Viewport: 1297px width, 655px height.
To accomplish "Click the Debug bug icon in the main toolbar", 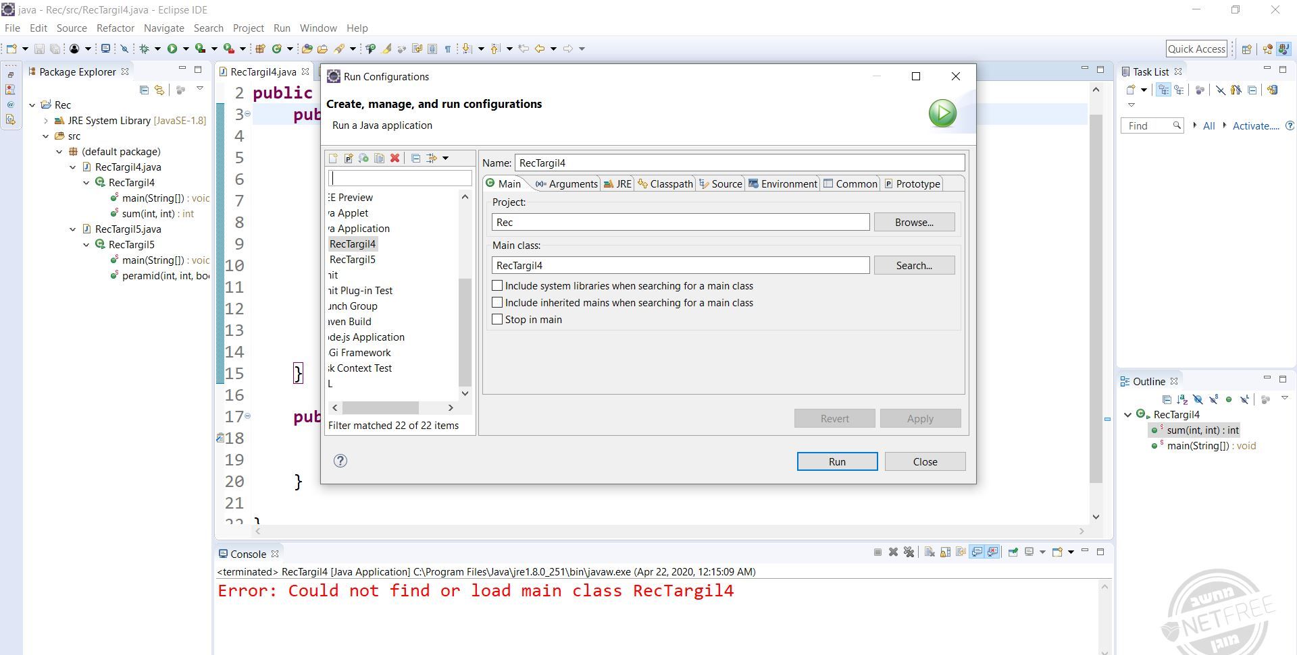I will [144, 49].
